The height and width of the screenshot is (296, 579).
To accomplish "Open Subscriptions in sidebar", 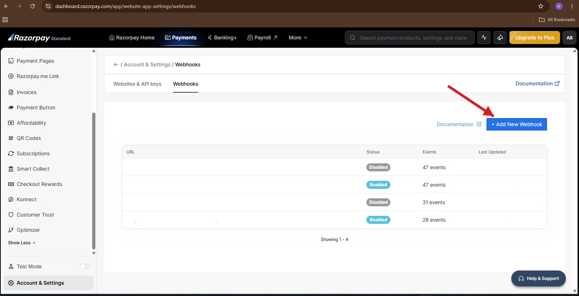I will click(x=29, y=153).
